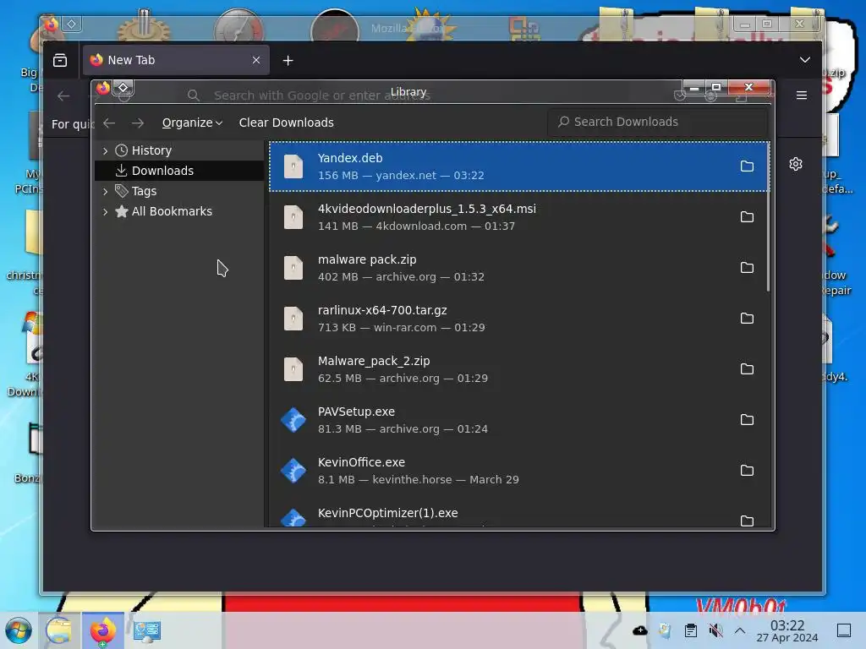Expand the All Bookmarks tree item
Screen dimensions: 866x649
(x=105, y=212)
